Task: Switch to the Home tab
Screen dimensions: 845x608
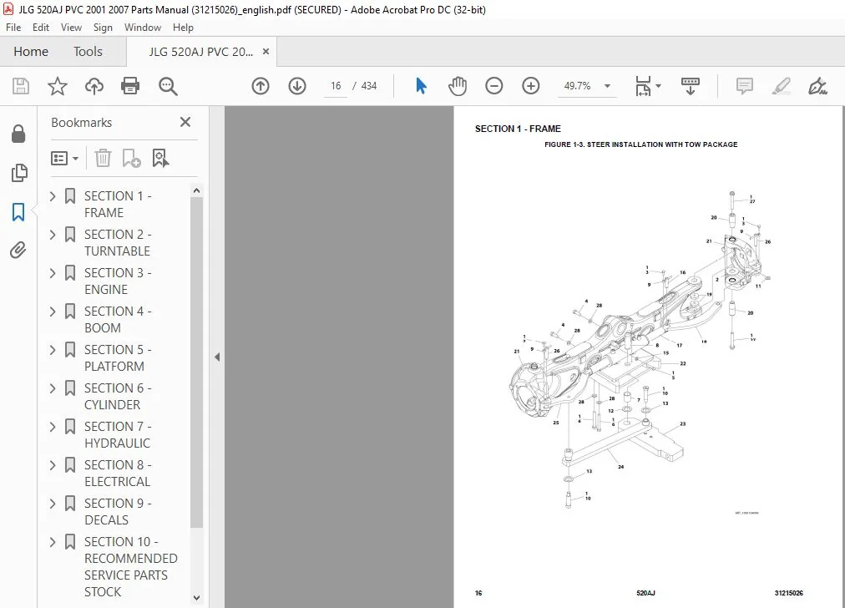Action: point(31,52)
